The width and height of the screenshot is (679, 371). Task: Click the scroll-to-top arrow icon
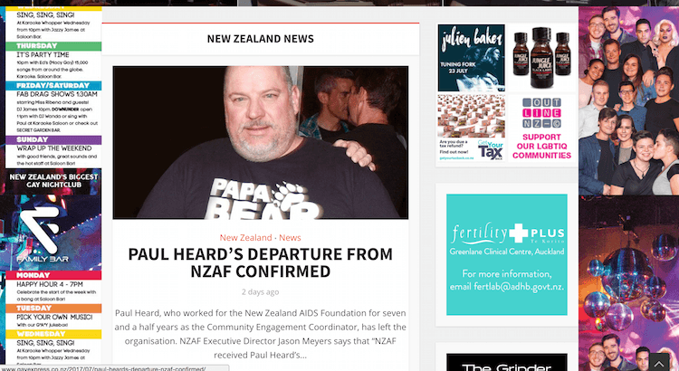[658, 362]
